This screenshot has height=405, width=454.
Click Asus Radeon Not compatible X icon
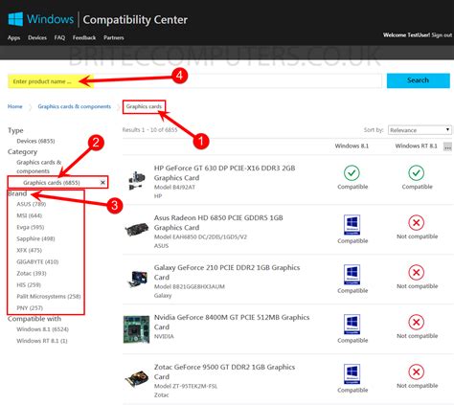417,222
